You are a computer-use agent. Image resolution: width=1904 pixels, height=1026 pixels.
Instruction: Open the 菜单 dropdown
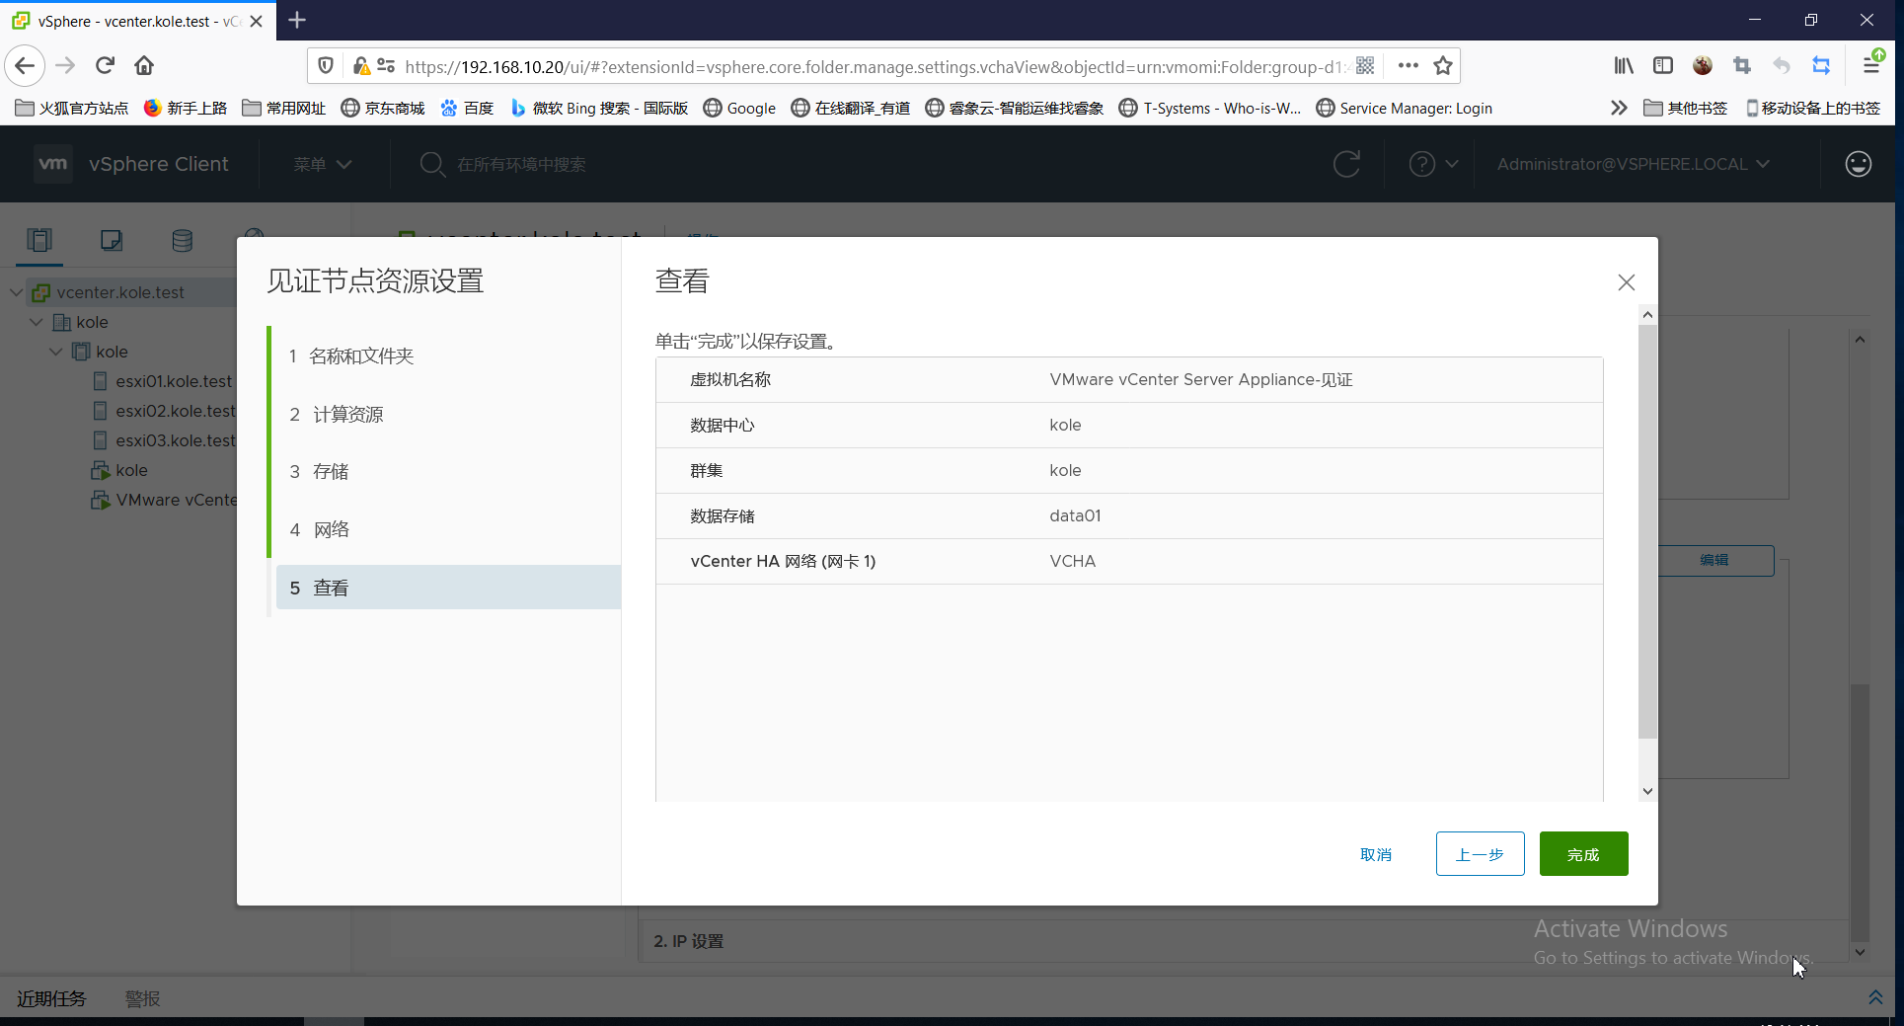pos(320,164)
